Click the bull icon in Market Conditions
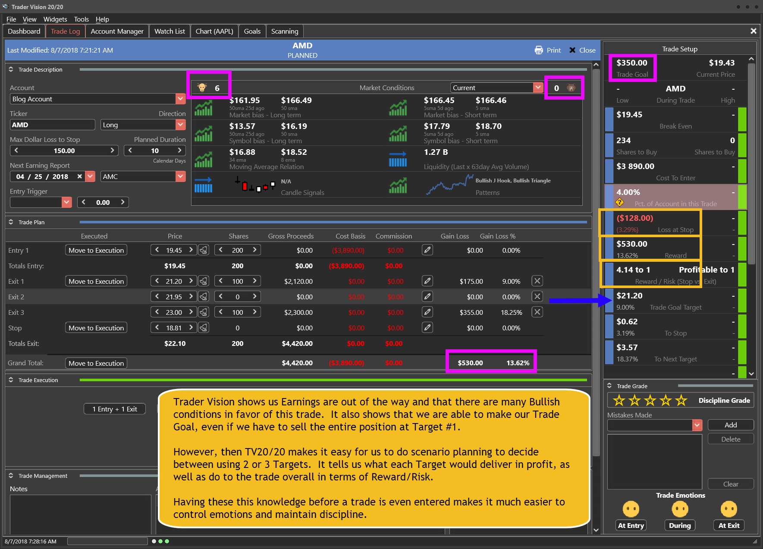The image size is (763, 549). pos(202,88)
